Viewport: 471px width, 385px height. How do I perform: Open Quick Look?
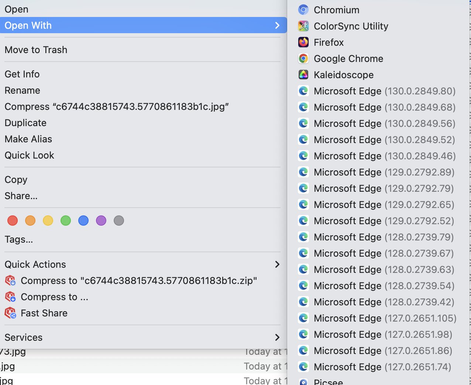point(143,155)
